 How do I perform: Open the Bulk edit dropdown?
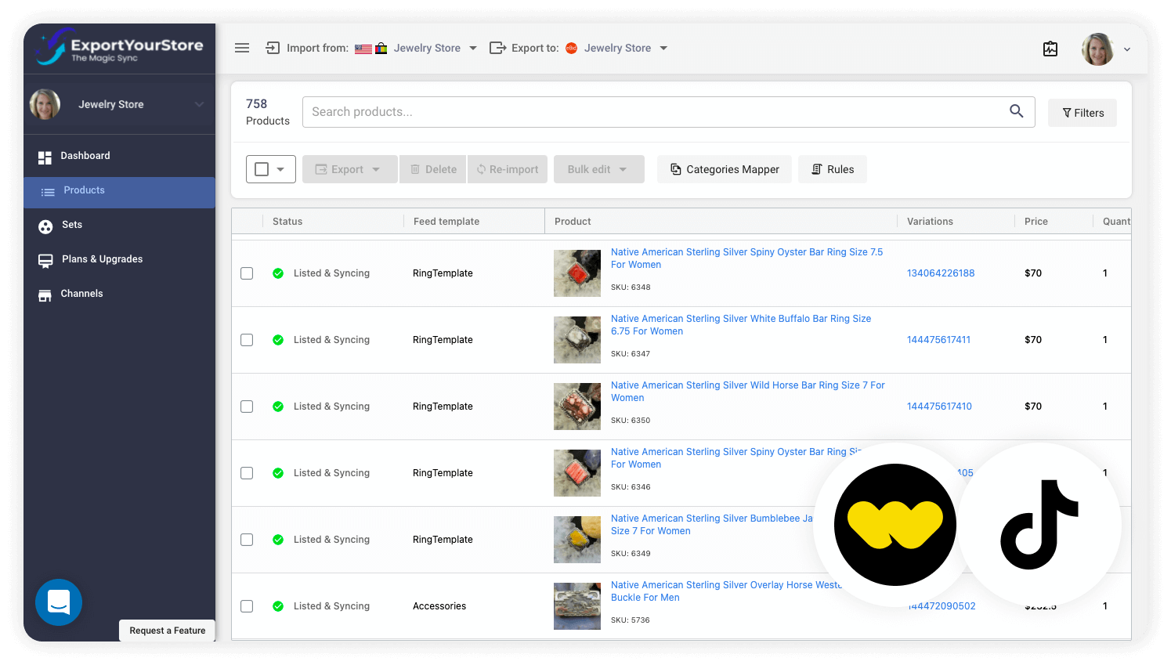tap(598, 169)
